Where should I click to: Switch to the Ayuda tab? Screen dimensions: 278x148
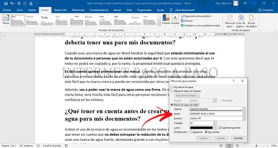coord(161,10)
